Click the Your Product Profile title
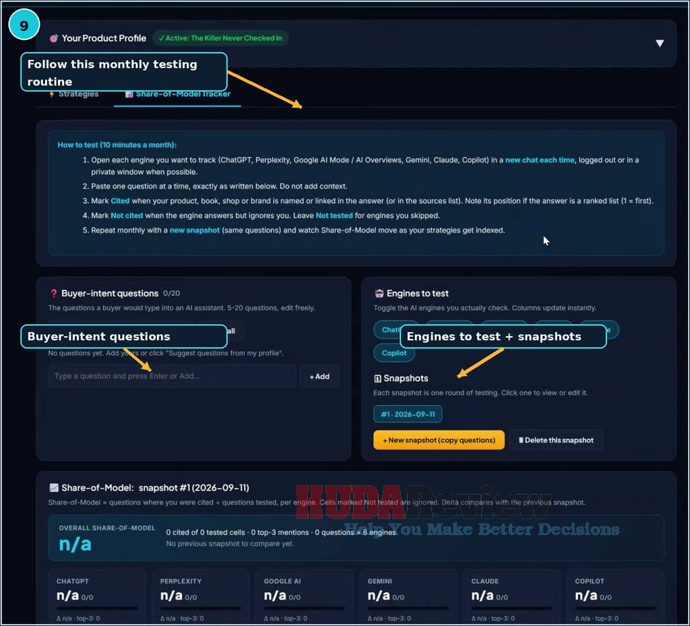Viewport: 690px width, 626px height. coord(104,38)
